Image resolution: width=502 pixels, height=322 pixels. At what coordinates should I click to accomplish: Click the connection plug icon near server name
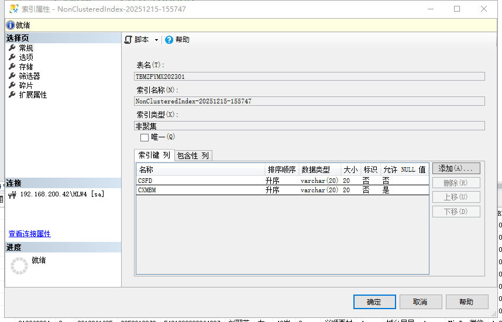(x=12, y=195)
